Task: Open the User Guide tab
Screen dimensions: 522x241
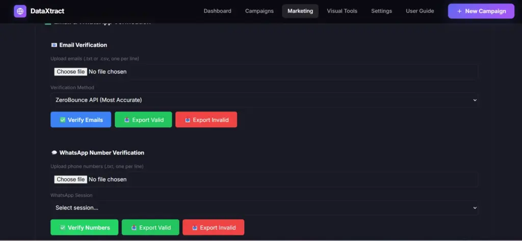Action: (420, 11)
